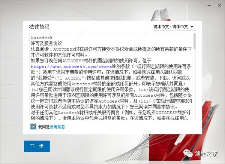Close the installer window
This screenshot has width=225, height=164.
click(x=219, y=5)
